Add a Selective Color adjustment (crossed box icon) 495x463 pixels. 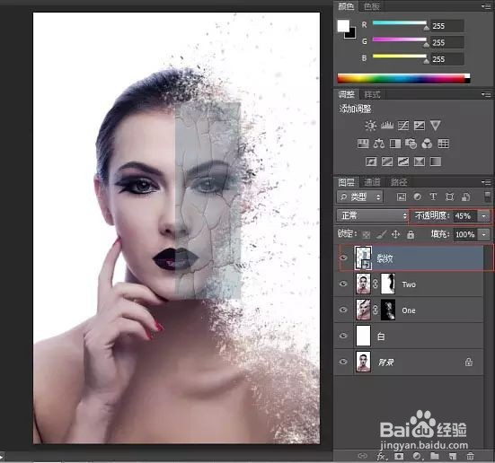pyautogui.click(x=420, y=162)
